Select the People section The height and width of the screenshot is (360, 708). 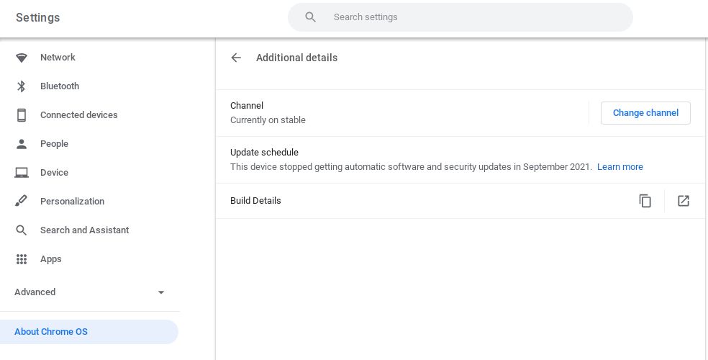(54, 143)
